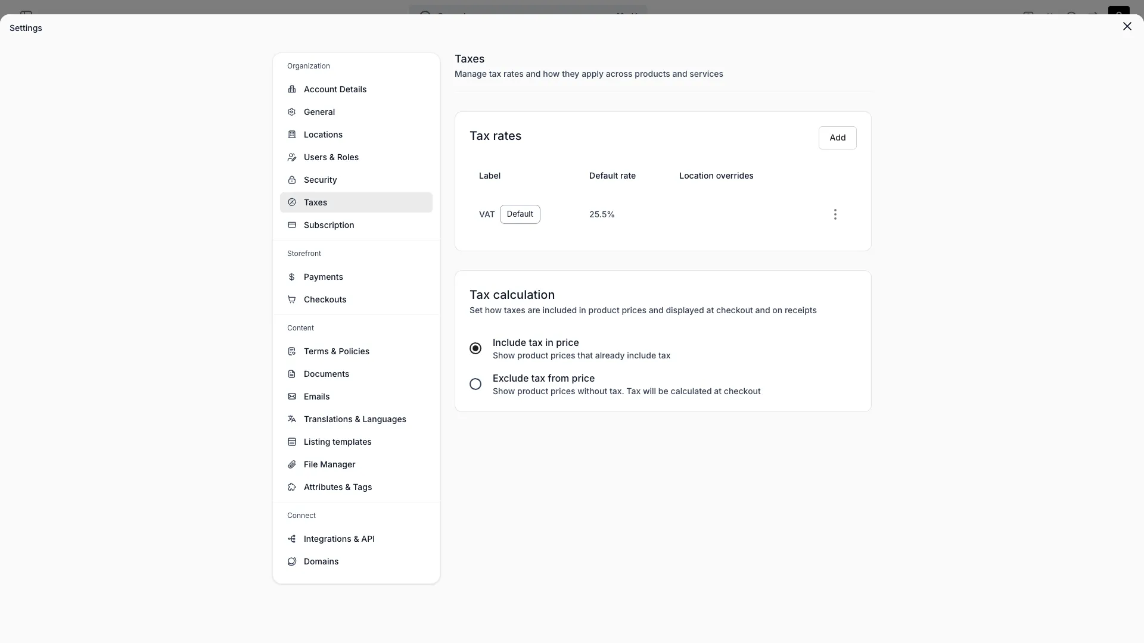
Task: Go to Checkouts settings
Action: pyautogui.click(x=356, y=299)
